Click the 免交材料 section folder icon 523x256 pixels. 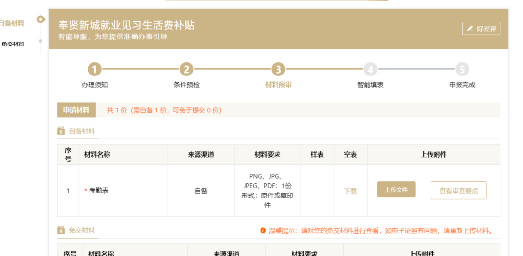[x=61, y=230]
